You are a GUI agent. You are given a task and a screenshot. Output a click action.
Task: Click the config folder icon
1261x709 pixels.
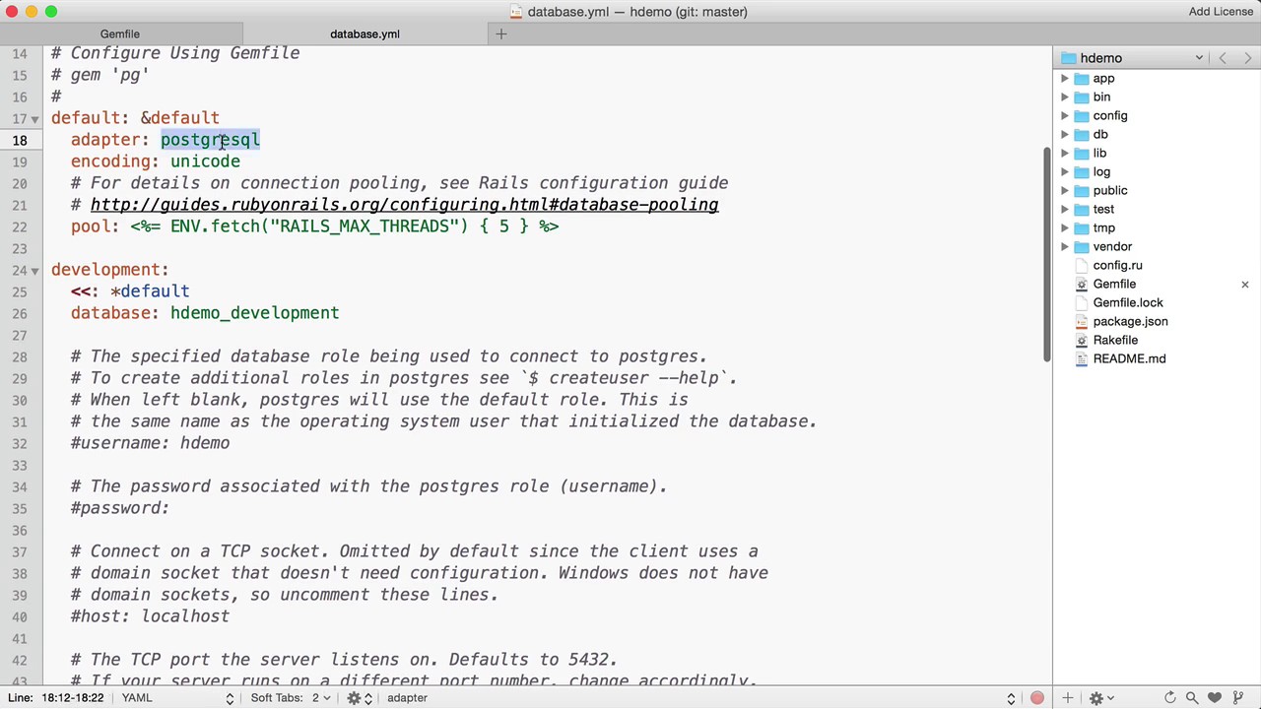(x=1082, y=116)
